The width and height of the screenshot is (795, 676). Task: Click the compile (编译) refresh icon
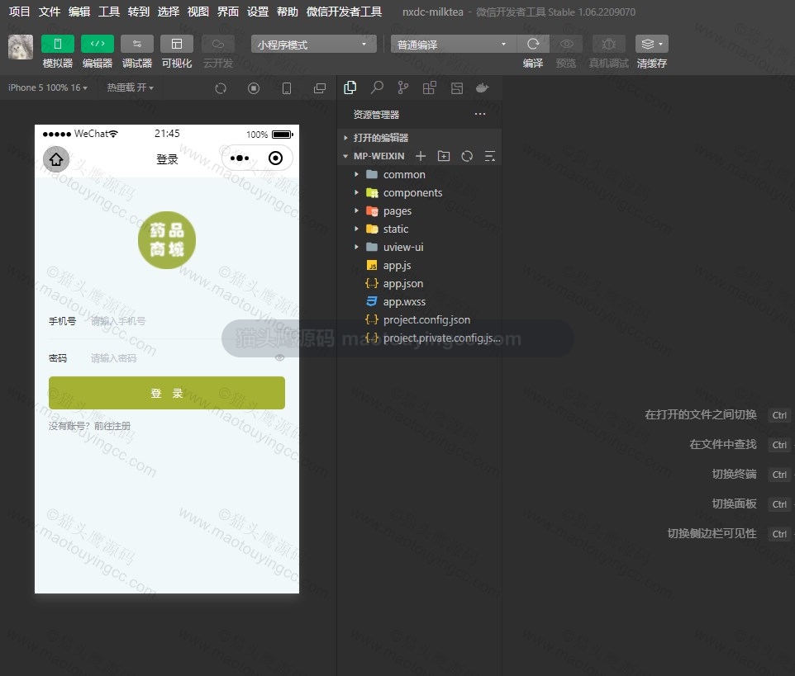tap(533, 44)
